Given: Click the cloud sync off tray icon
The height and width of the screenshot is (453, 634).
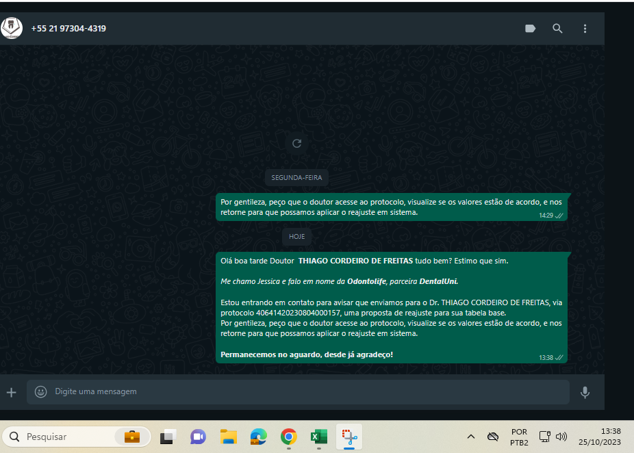Looking at the screenshot, I should [493, 437].
